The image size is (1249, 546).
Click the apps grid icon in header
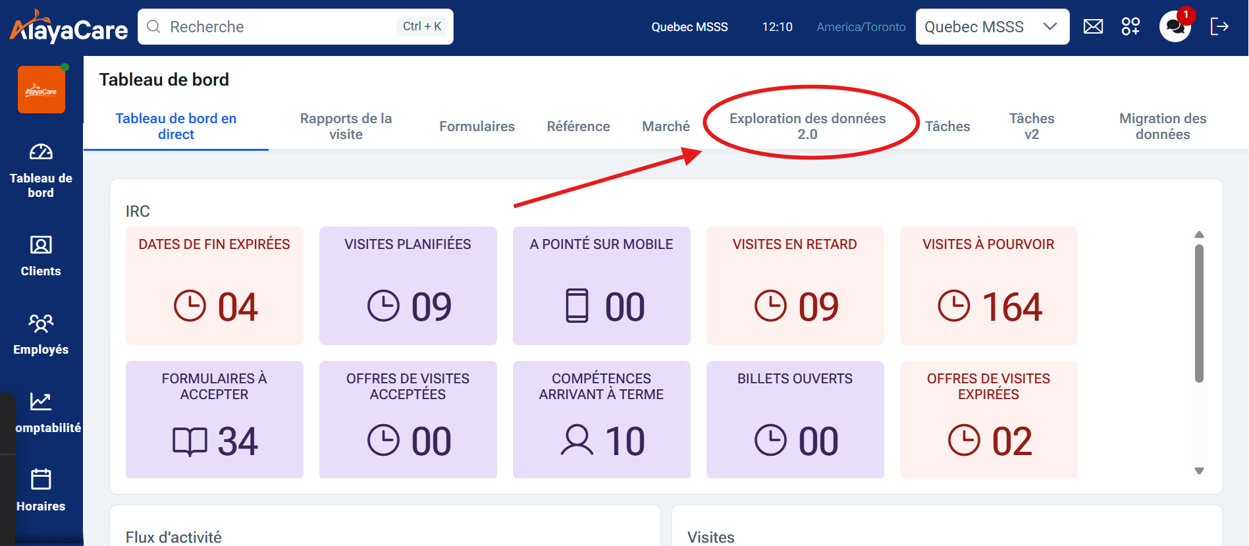[1130, 26]
